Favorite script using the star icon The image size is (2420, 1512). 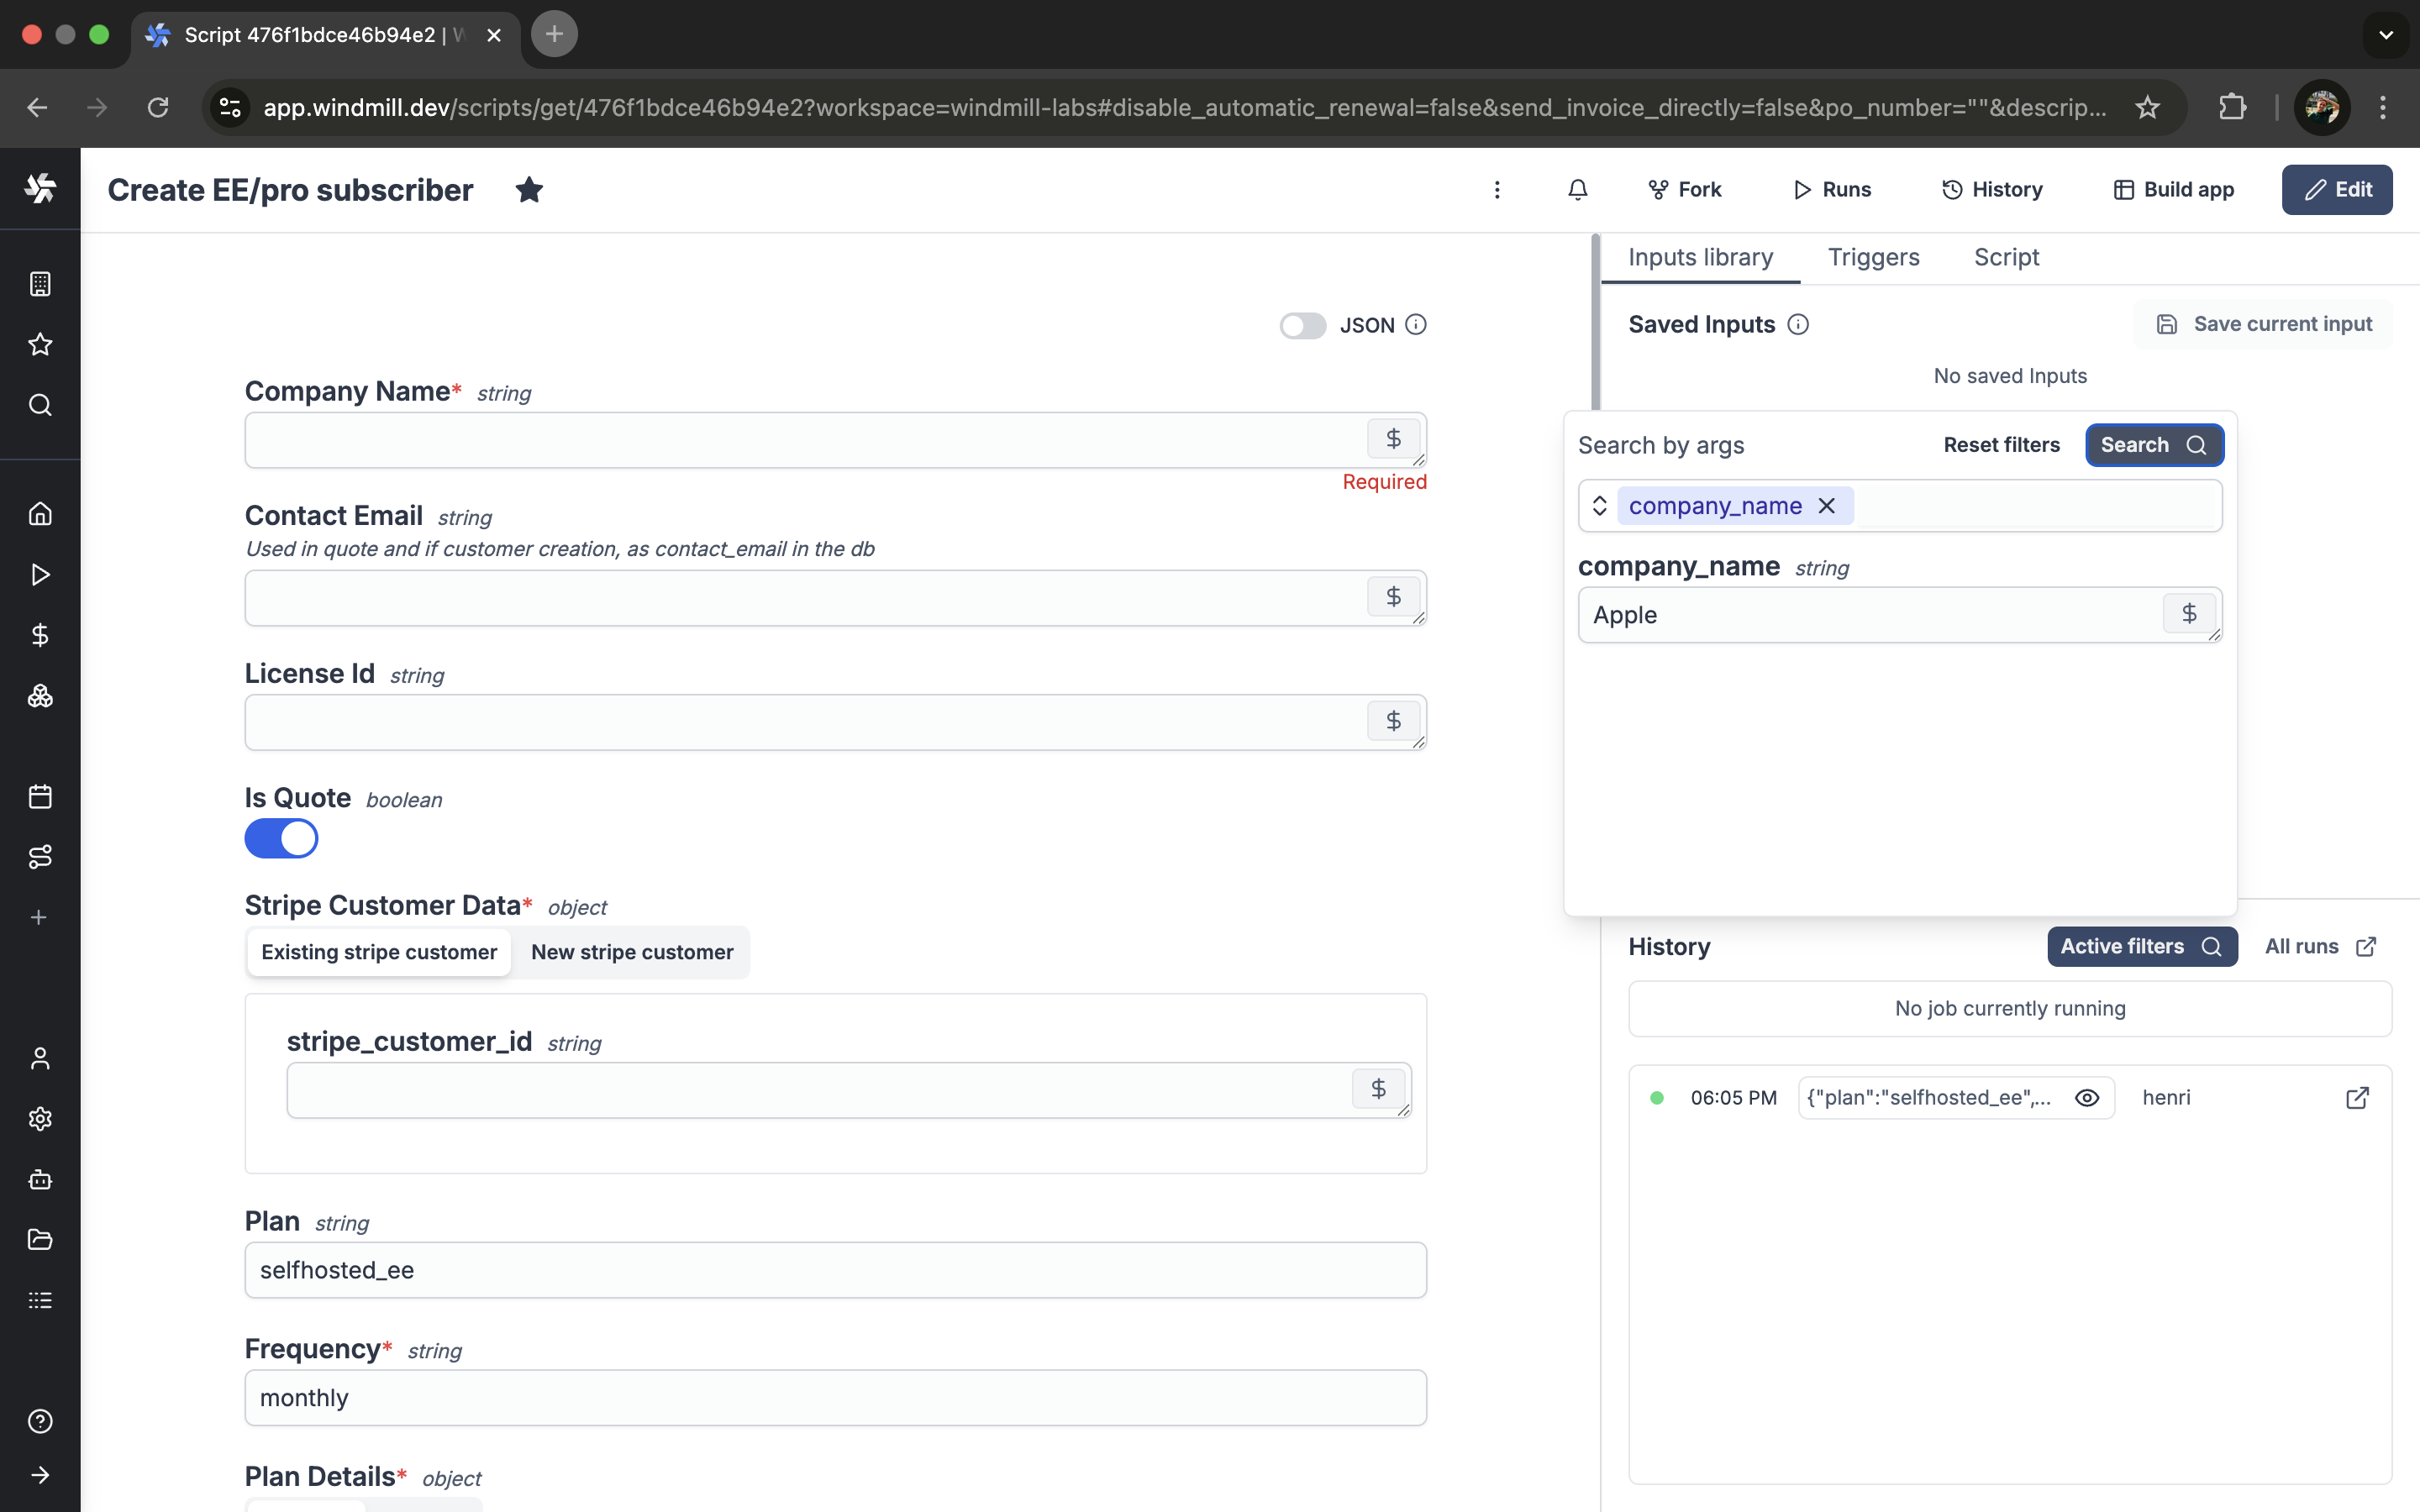[529, 189]
